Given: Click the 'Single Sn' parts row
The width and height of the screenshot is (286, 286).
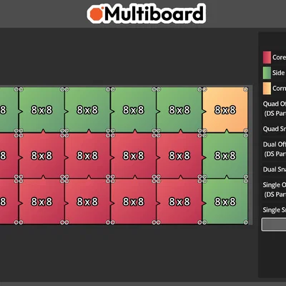Looking at the screenshot, I should coord(274,210).
